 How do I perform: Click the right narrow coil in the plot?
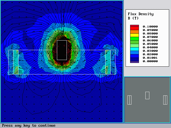(x=108, y=62)
